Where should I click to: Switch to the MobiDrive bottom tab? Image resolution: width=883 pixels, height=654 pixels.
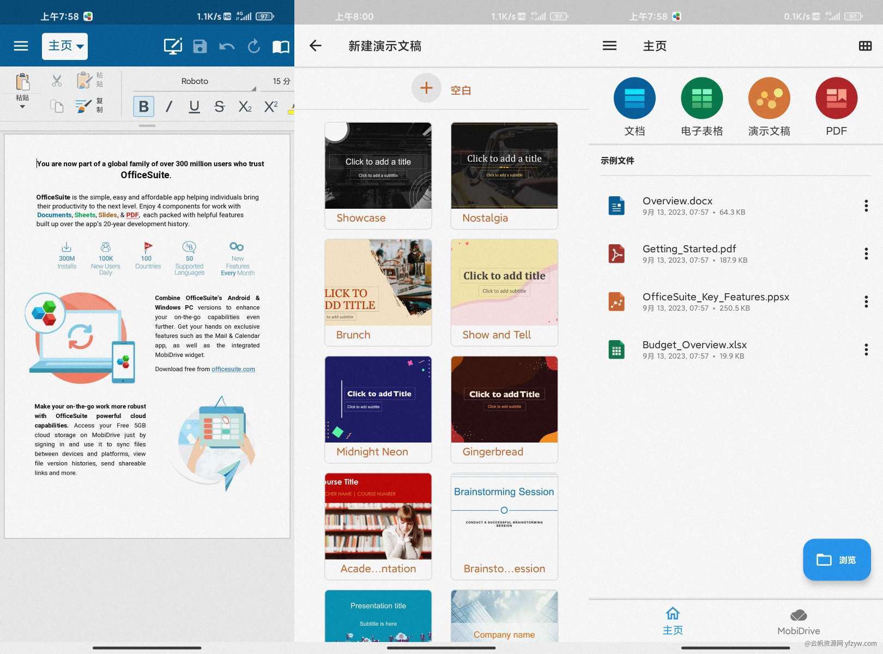[x=799, y=622]
